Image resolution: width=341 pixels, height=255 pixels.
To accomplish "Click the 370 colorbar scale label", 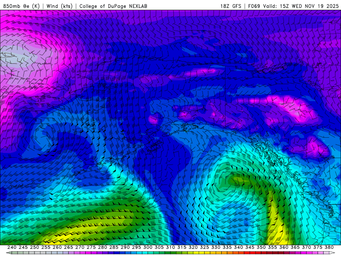I will (306, 247).
